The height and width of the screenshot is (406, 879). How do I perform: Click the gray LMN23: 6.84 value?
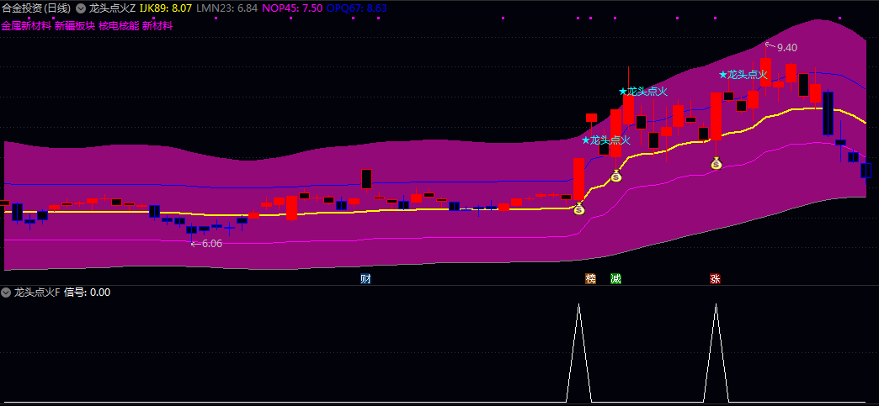click(227, 8)
